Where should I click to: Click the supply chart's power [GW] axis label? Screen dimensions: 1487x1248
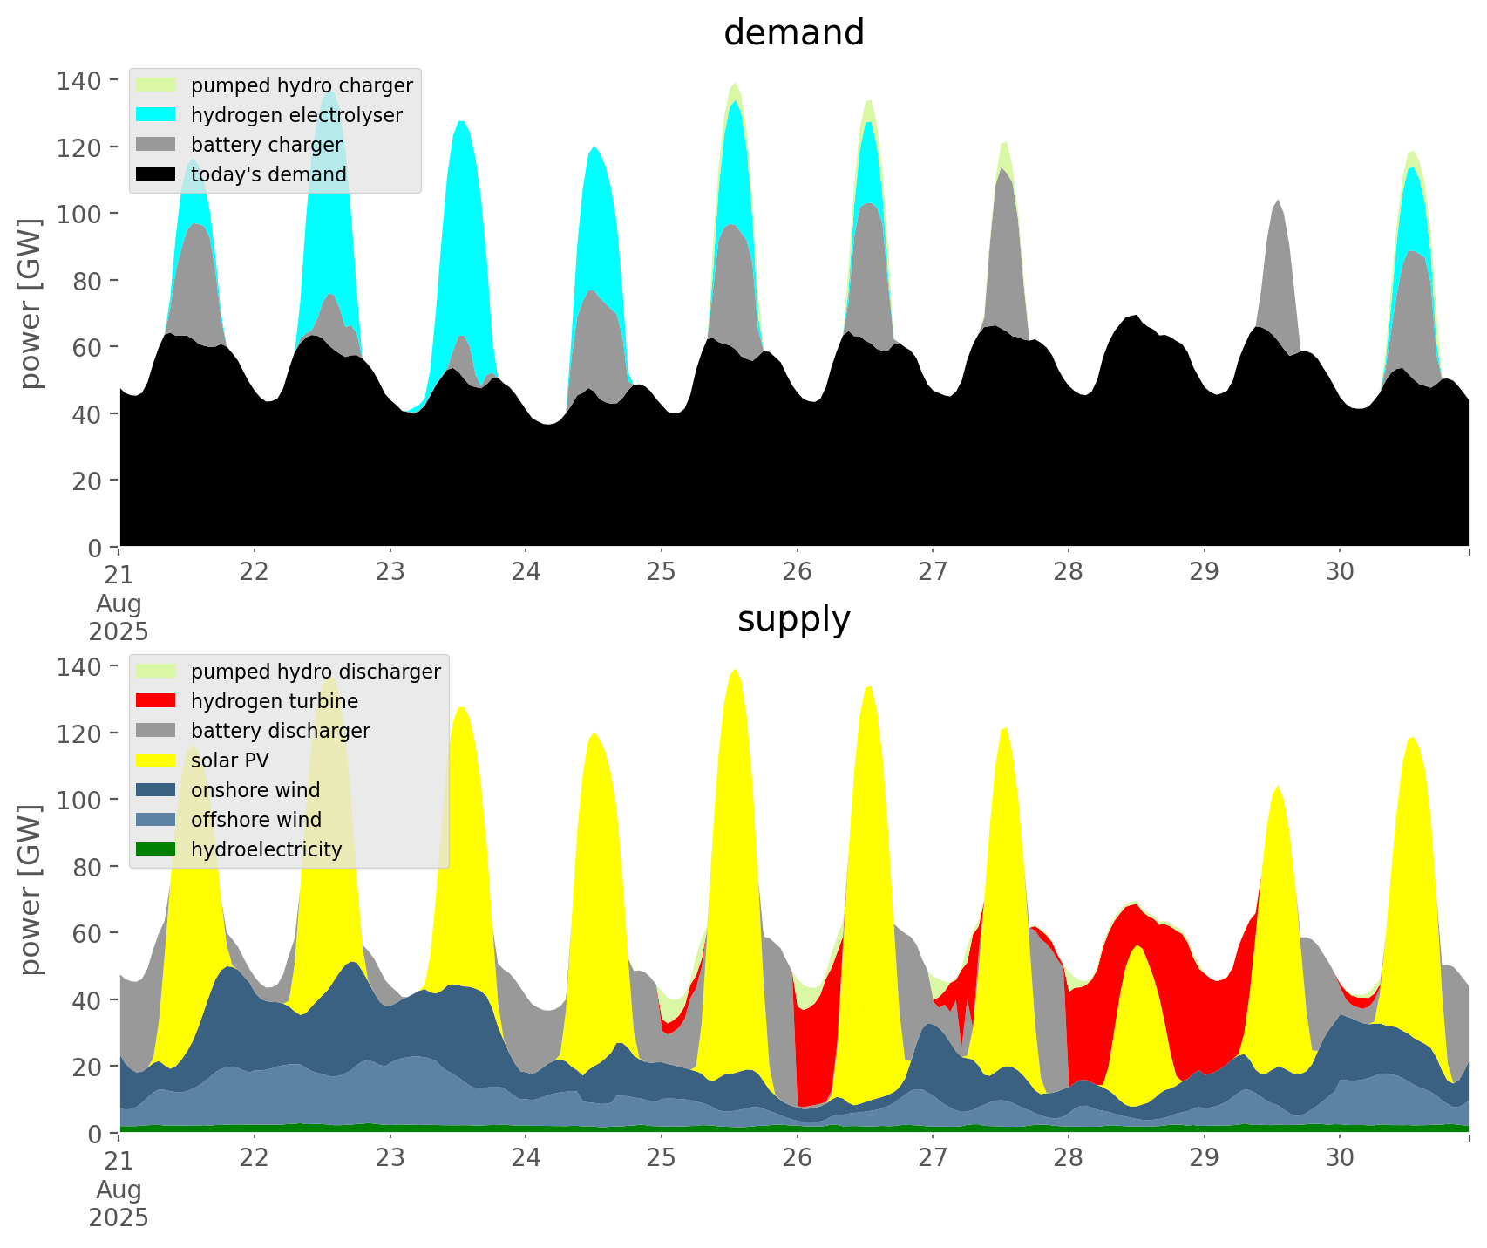pos(30,890)
